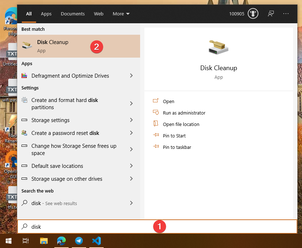Viewport: 302px width, 248px height.
Task: Open Task View on the taskbar
Action: [26, 241]
